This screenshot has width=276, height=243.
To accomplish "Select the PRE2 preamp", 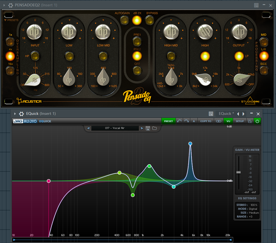I will [137, 56].
